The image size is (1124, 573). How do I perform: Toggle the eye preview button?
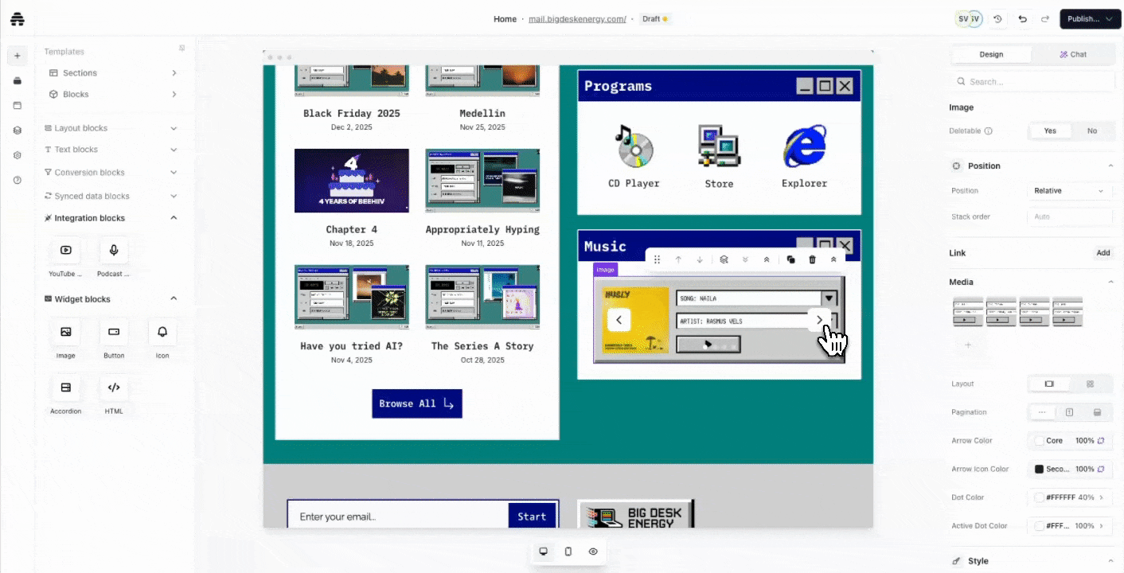(593, 552)
